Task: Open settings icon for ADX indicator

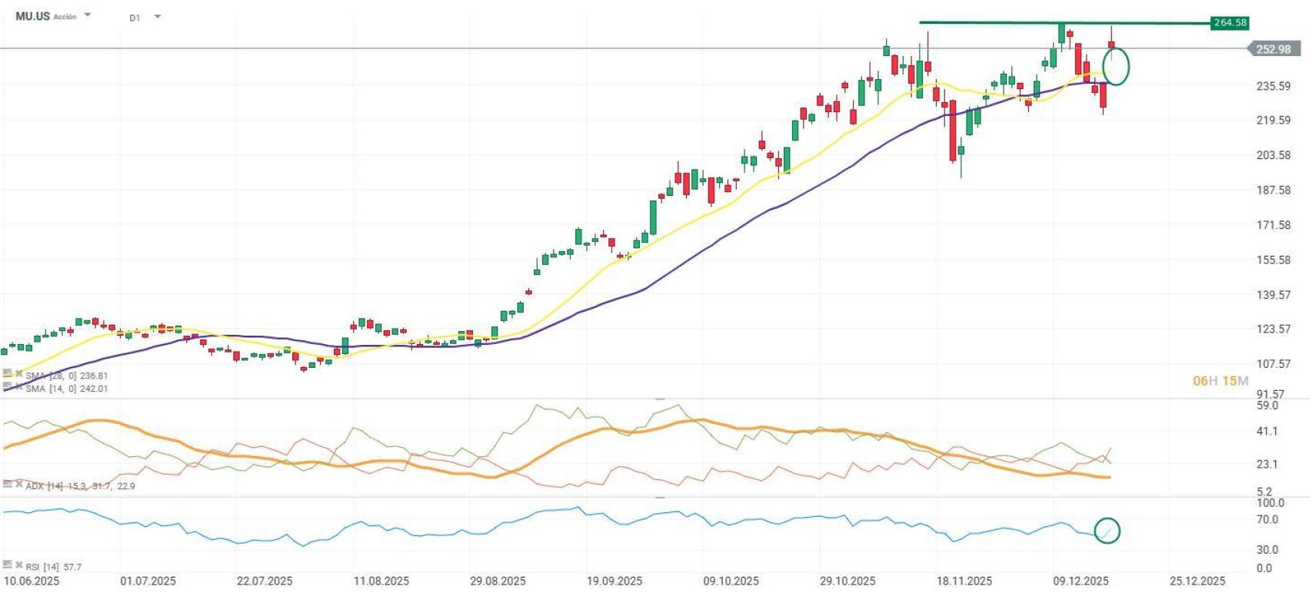Action: click(x=8, y=485)
